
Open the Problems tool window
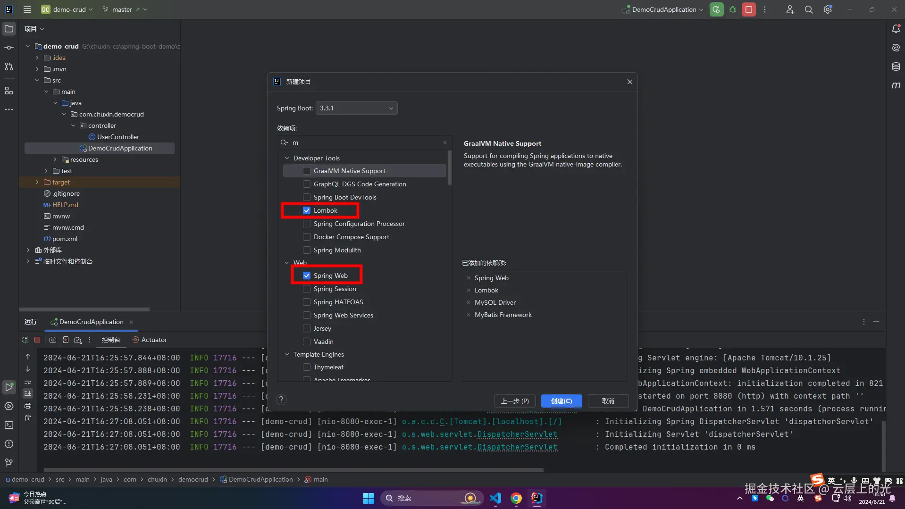(9, 444)
